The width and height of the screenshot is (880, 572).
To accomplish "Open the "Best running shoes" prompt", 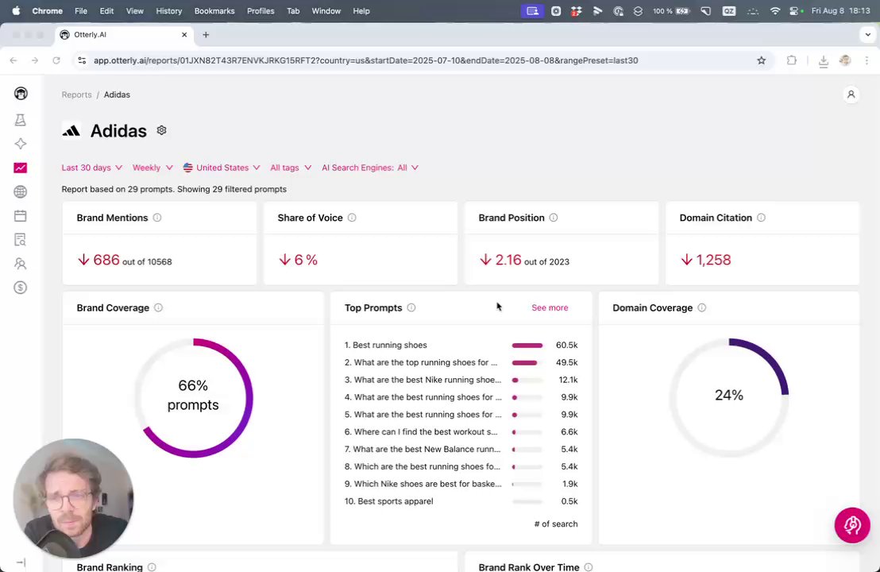I will pos(385,346).
